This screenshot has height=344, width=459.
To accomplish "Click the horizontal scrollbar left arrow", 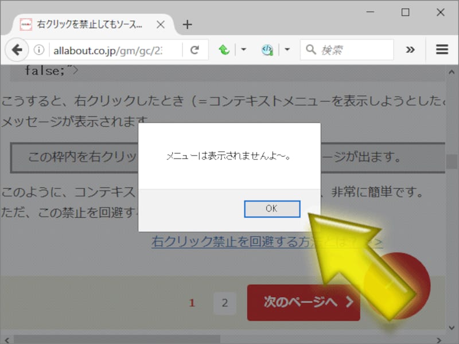I will (x=7, y=340).
